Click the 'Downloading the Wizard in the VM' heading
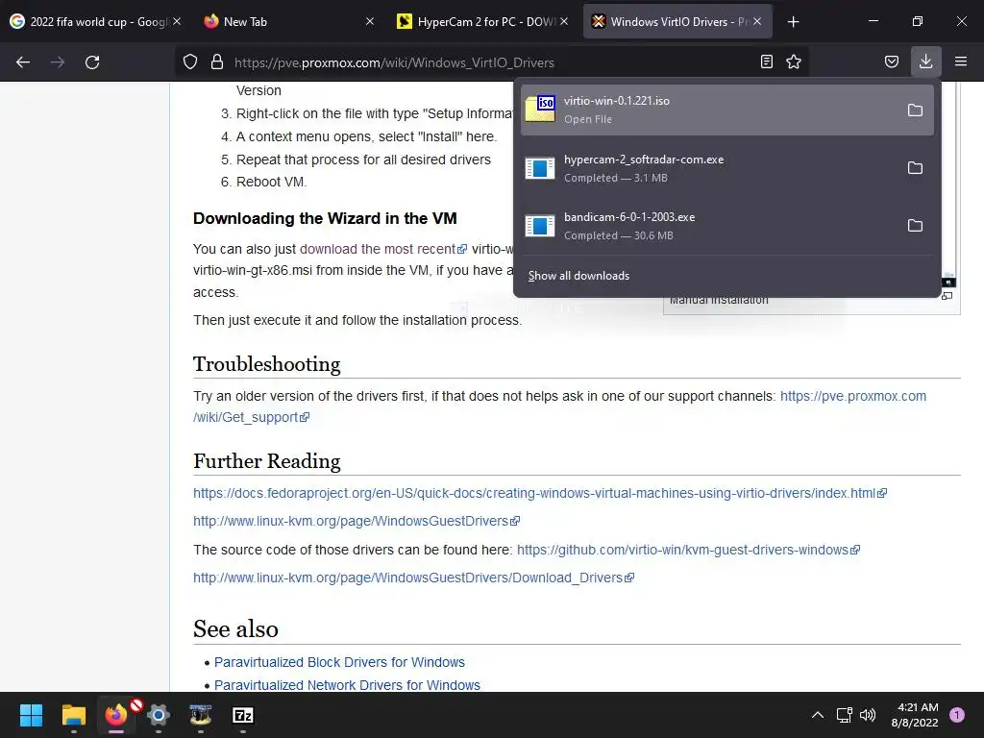 coord(325,218)
